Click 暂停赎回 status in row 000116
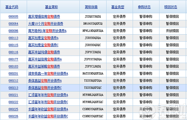Screen dimensions: 187x120 (172, 52)
